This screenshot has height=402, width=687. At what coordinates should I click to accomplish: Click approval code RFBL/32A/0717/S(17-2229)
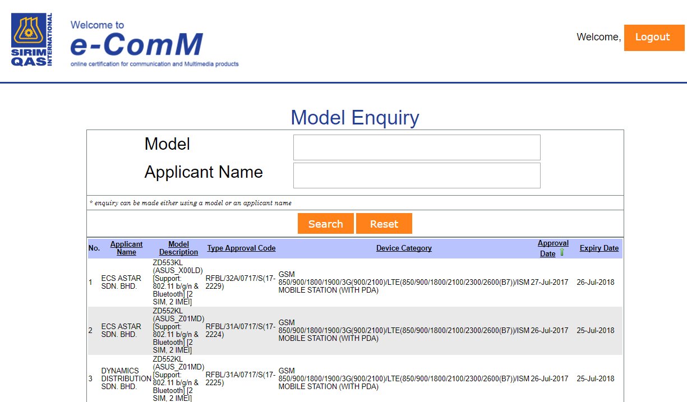click(x=240, y=282)
